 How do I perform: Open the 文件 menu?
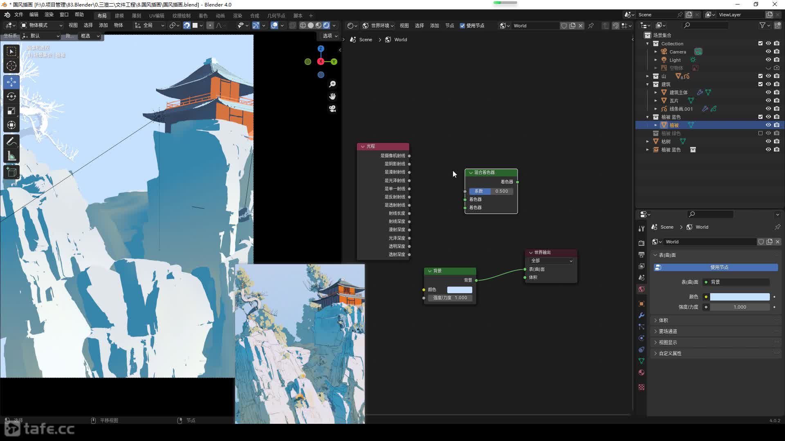point(19,15)
